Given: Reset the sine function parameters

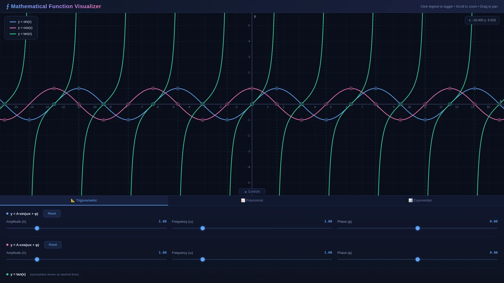Looking at the screenshot, I should (52, 213).
